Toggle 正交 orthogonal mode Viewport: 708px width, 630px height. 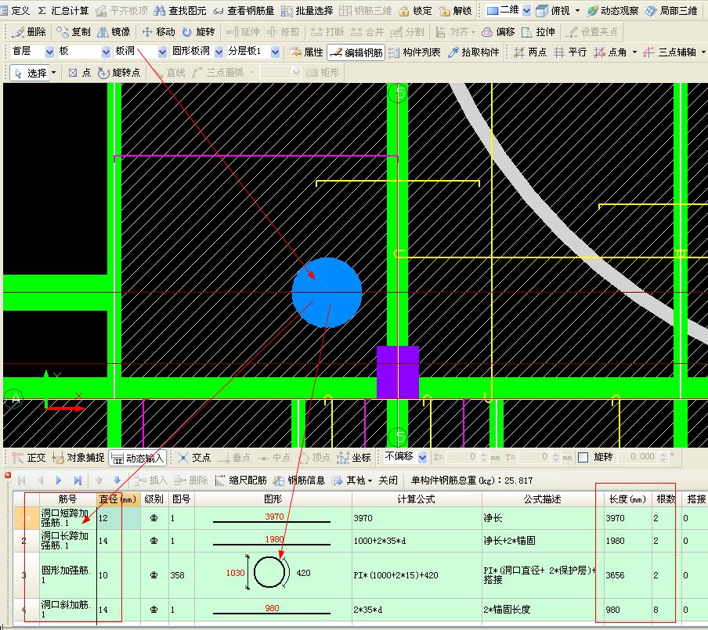click(28, 457)
